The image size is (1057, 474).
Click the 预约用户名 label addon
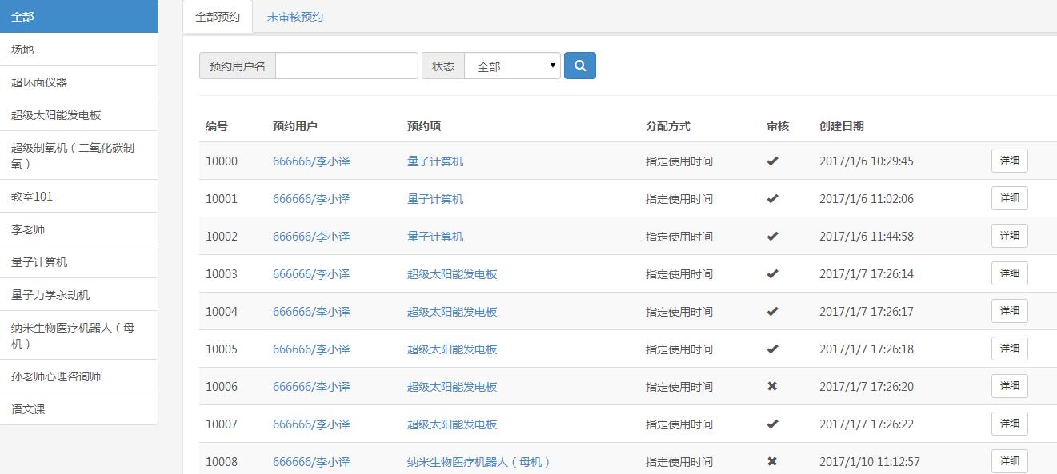pos(238,66)
